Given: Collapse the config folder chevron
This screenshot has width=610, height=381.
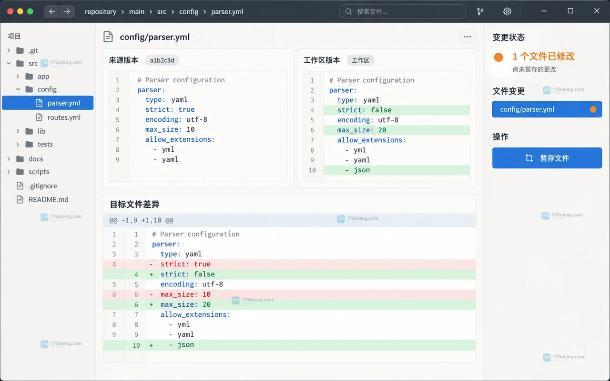Looking at the screenshot, I should point(18,89).
